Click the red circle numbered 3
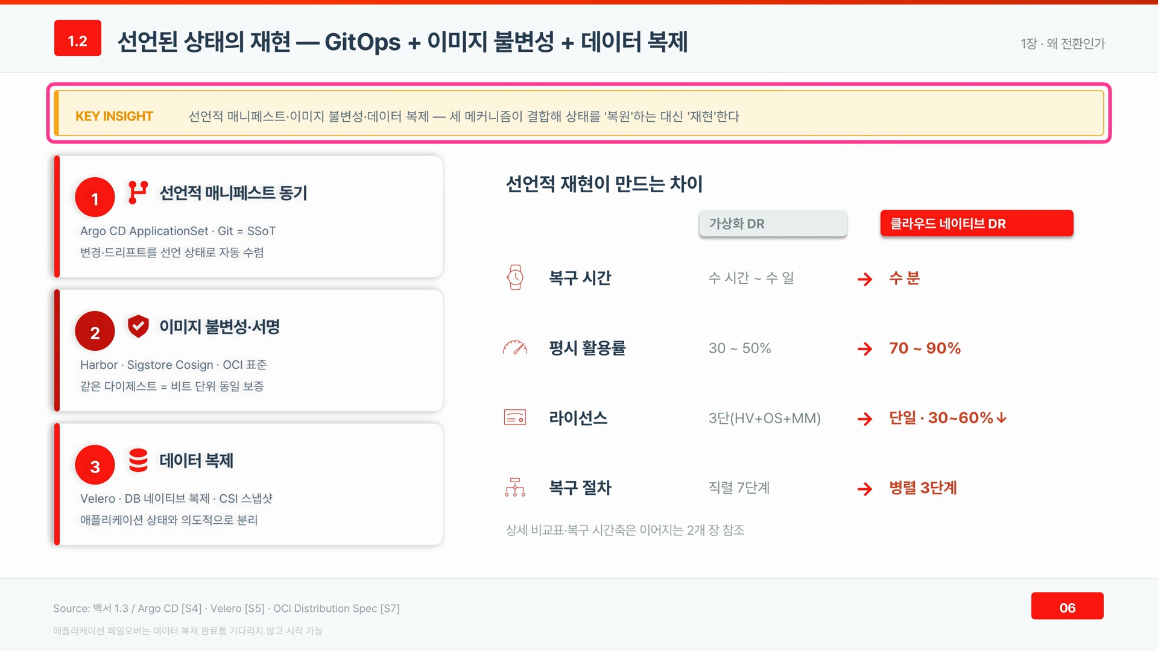1158x651 pixels. (x=95, y=465)
